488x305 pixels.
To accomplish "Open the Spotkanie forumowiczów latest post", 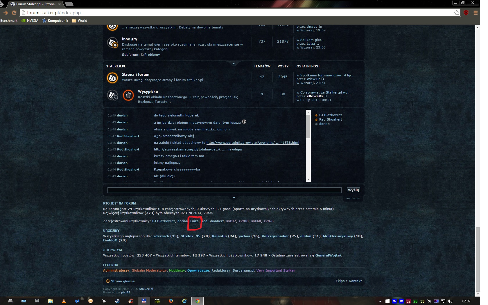I will (327, 75).
